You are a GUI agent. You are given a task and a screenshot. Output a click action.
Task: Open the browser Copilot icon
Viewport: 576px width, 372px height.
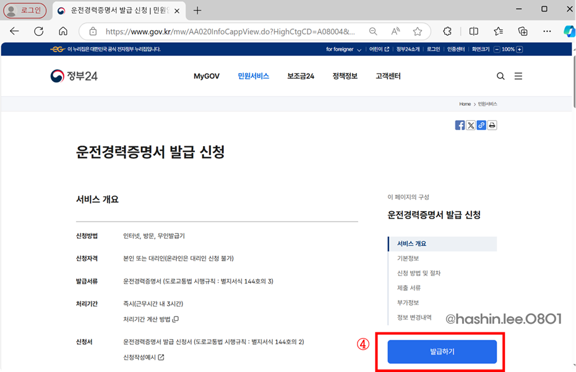point(569,32)
